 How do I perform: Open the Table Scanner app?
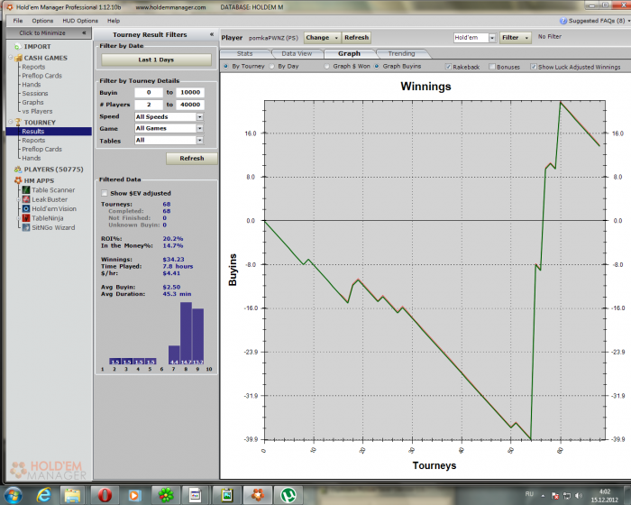(53, 190)
